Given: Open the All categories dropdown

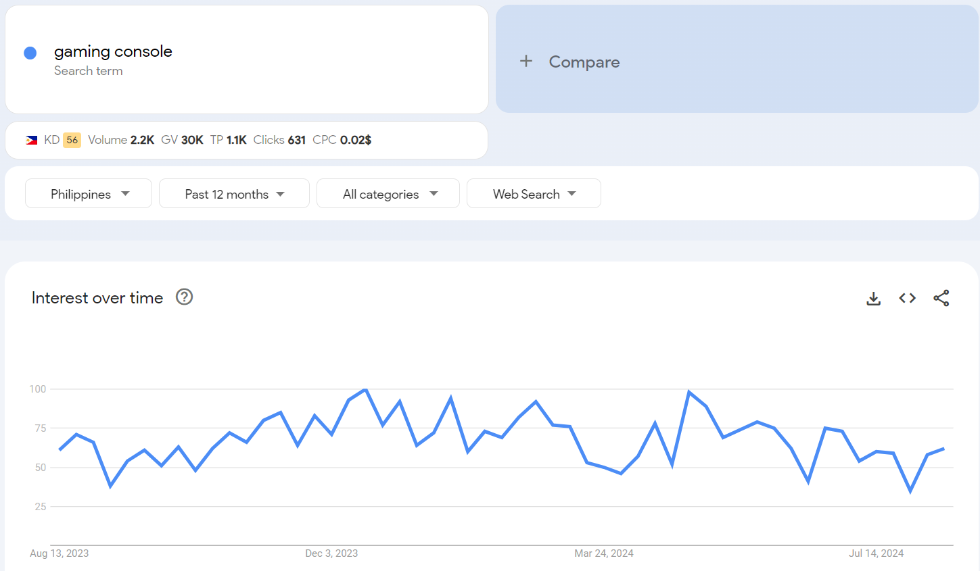Looking at the screenshot, I should 388,194.
